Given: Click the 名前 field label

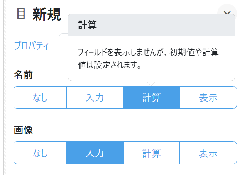Looking at the screenshot, I should point(23,75).
